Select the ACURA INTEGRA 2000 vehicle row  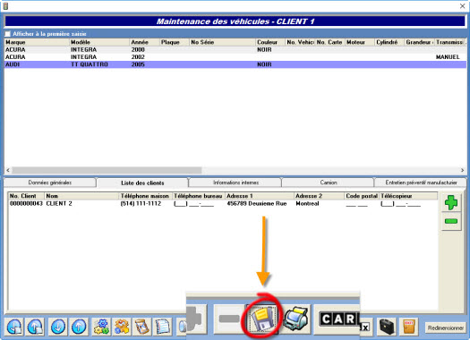point(235,50)
